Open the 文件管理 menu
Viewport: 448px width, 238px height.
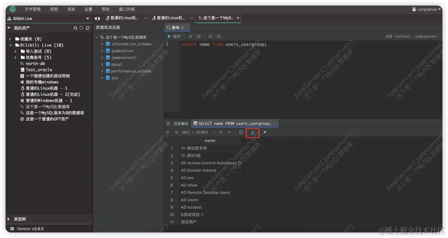click(33, 10)
